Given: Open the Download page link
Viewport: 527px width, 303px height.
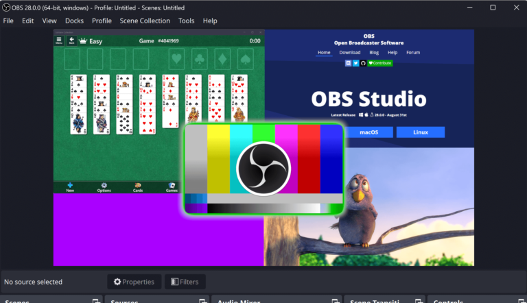Looking at the screenshot, I should (x=350, y=52).
